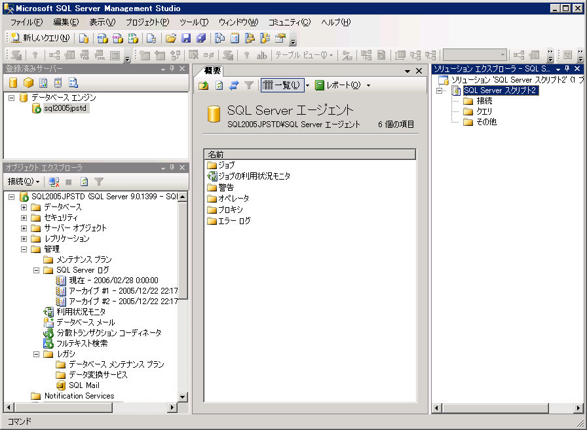The width and height of the screenshot is (587, 430).
Task: Open the Properties window from the toolbar
Action: point(280,38)
